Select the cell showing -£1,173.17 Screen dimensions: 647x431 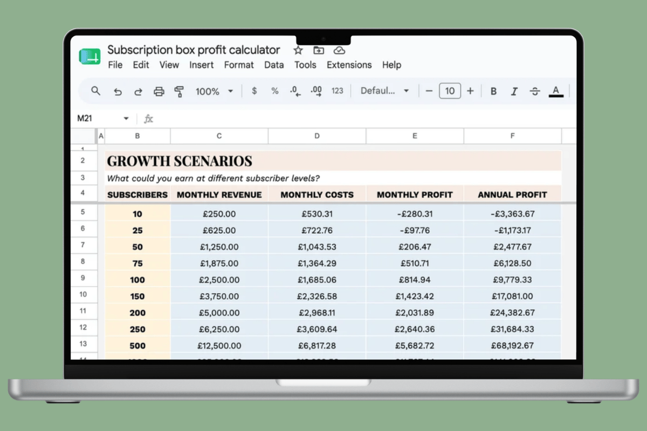click(x=512, y=230)
